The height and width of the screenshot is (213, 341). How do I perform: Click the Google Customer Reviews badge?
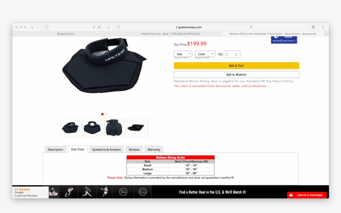30,192
